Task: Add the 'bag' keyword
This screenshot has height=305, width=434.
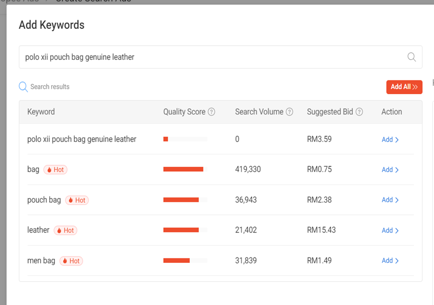Action: [x=390, y=170]
